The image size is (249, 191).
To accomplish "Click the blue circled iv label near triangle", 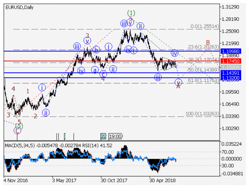I will click(x=174, y=53).
